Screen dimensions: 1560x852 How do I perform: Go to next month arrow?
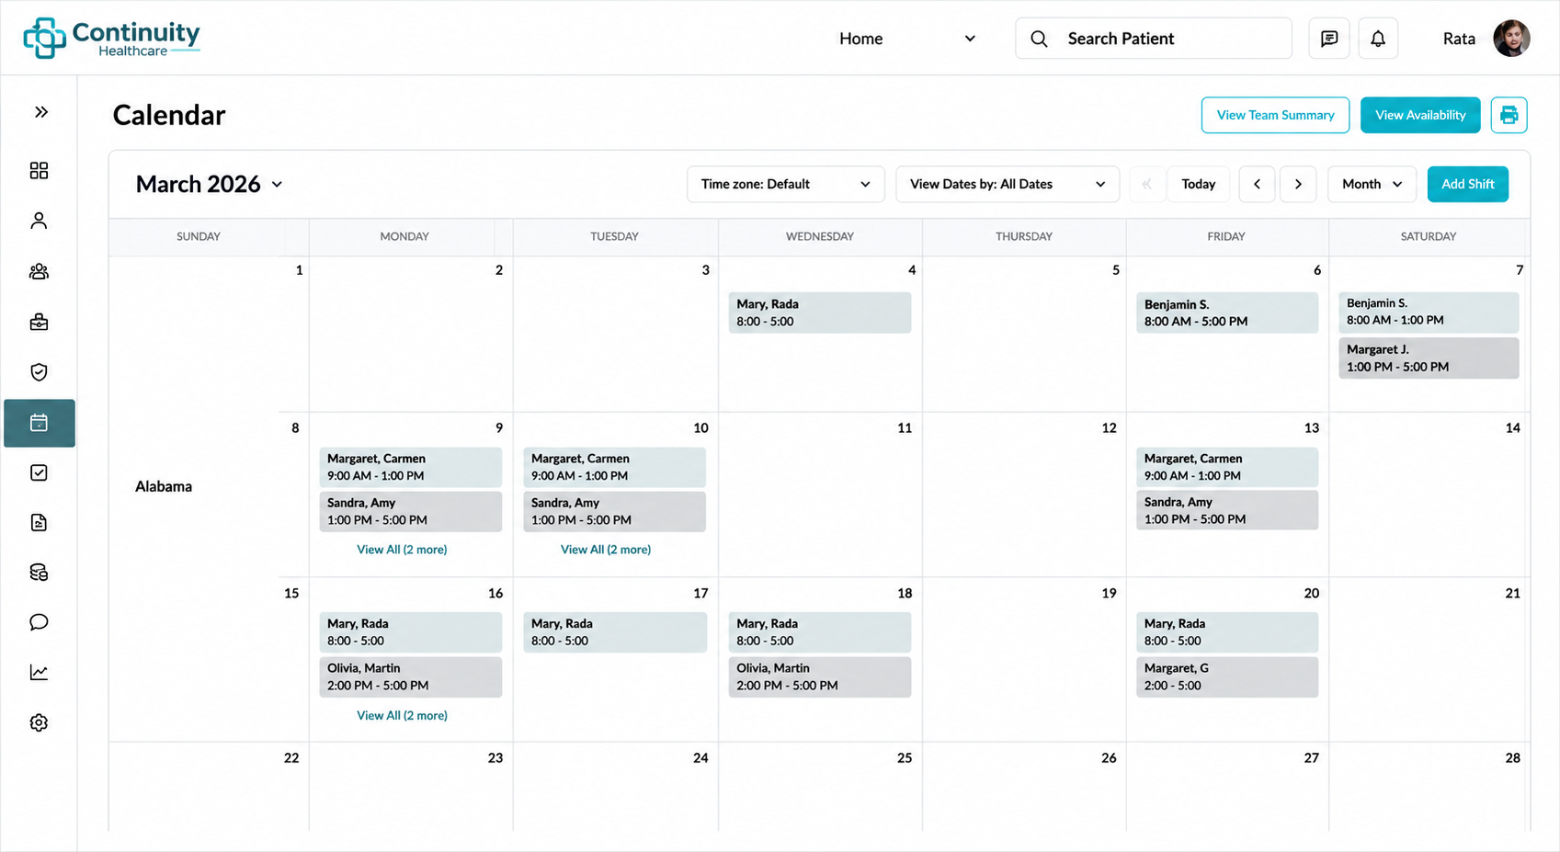click(1298, 184)
